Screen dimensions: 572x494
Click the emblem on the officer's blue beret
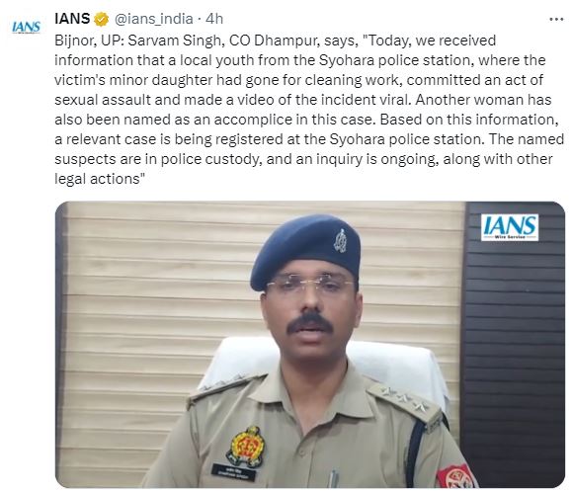point(341,241)
